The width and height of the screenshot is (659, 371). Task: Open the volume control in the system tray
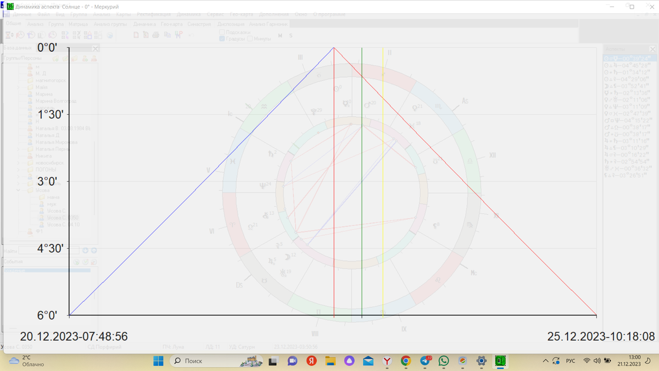(597, 361)
